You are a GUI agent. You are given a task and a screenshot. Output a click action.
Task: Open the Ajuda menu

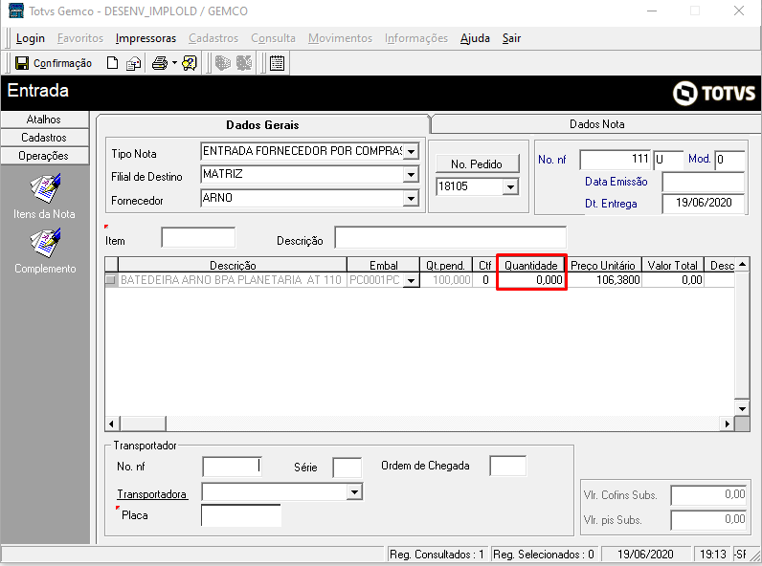click(475, 38)
